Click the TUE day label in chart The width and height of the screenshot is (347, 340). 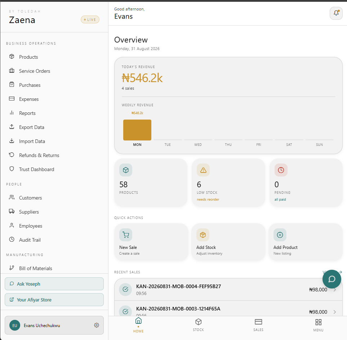pyautogui.click(x=168, y=145)
